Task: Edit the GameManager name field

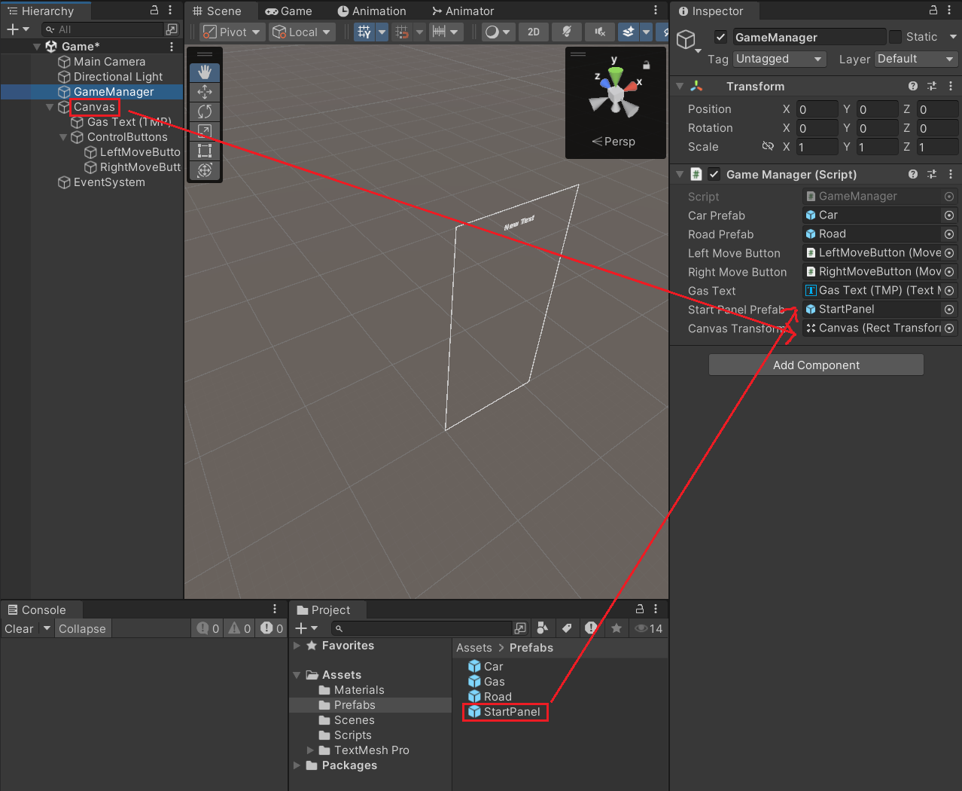Action: pyautogui.click(x=809, y=37)
